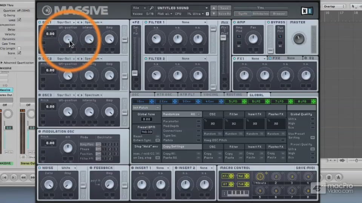Click the Save MIDI button
Viewport: 362px width, 203px height.
coord(305,168)
